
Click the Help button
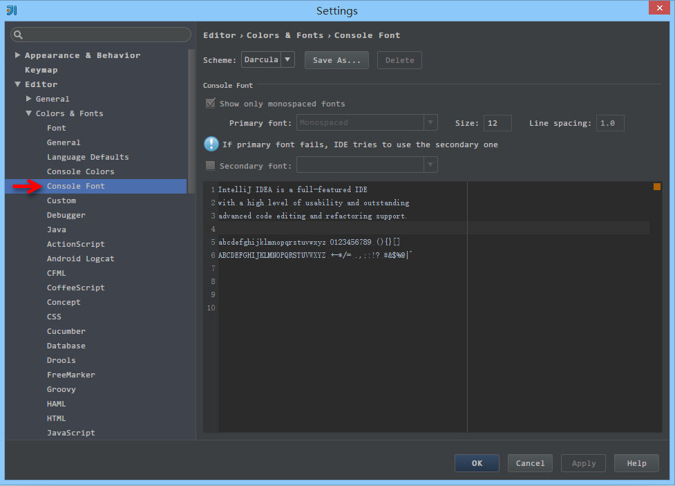point(636,463)
